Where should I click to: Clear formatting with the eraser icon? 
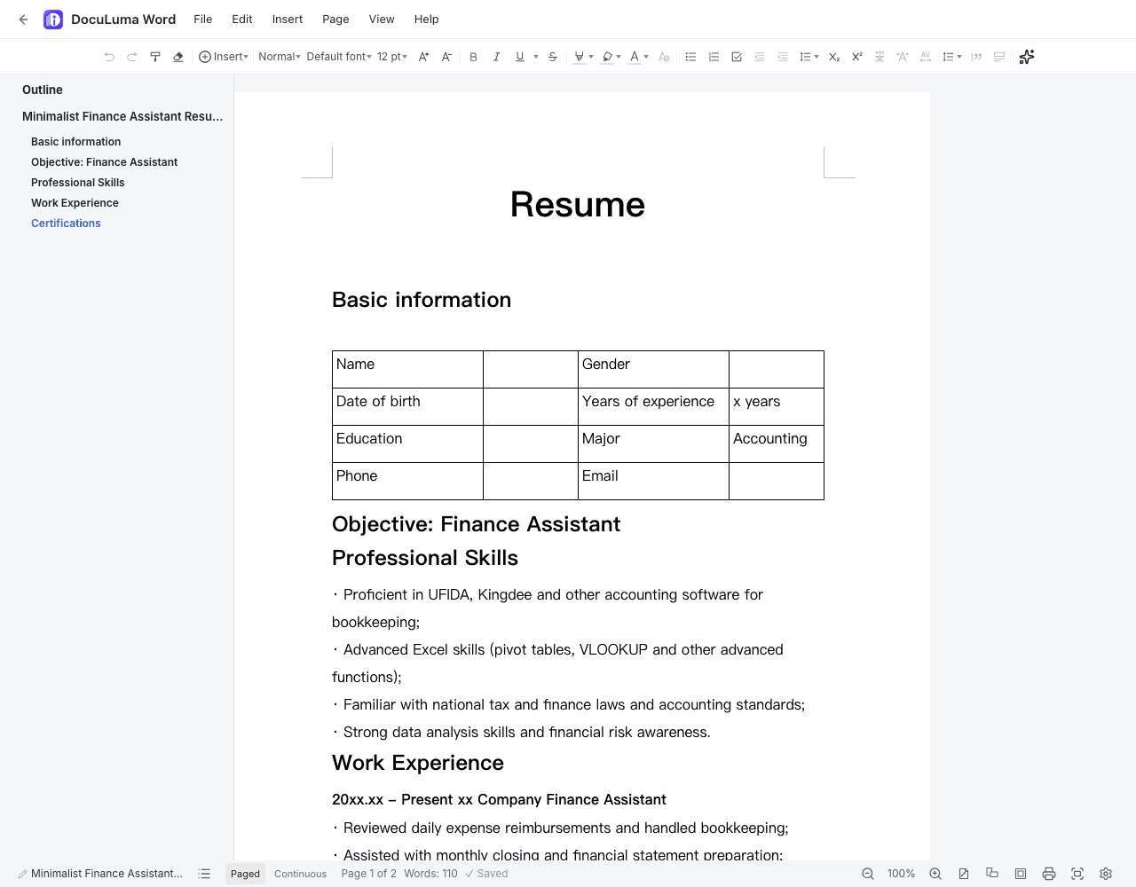coord(178,57)
